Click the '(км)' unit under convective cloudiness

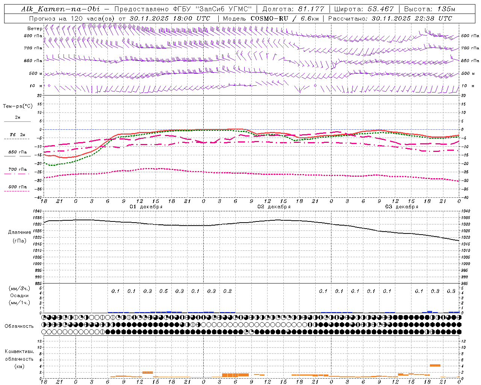pyautogui.click(x=20, y=366)
